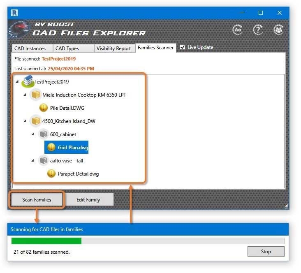The image size is (301, 273).
Task: Click the font size Aa icon
Action: point(238,30)
